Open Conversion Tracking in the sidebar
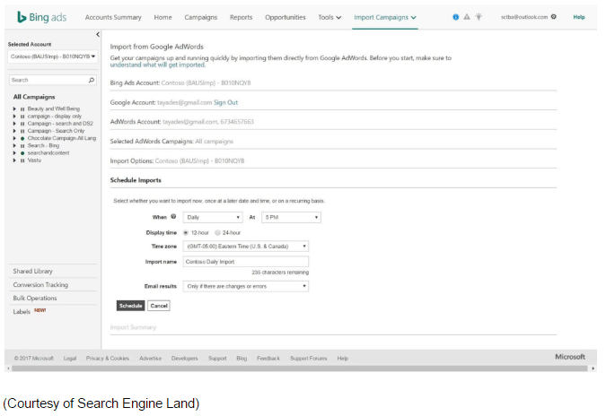Screen dimensions: 615x416 (x=40, y=285)
